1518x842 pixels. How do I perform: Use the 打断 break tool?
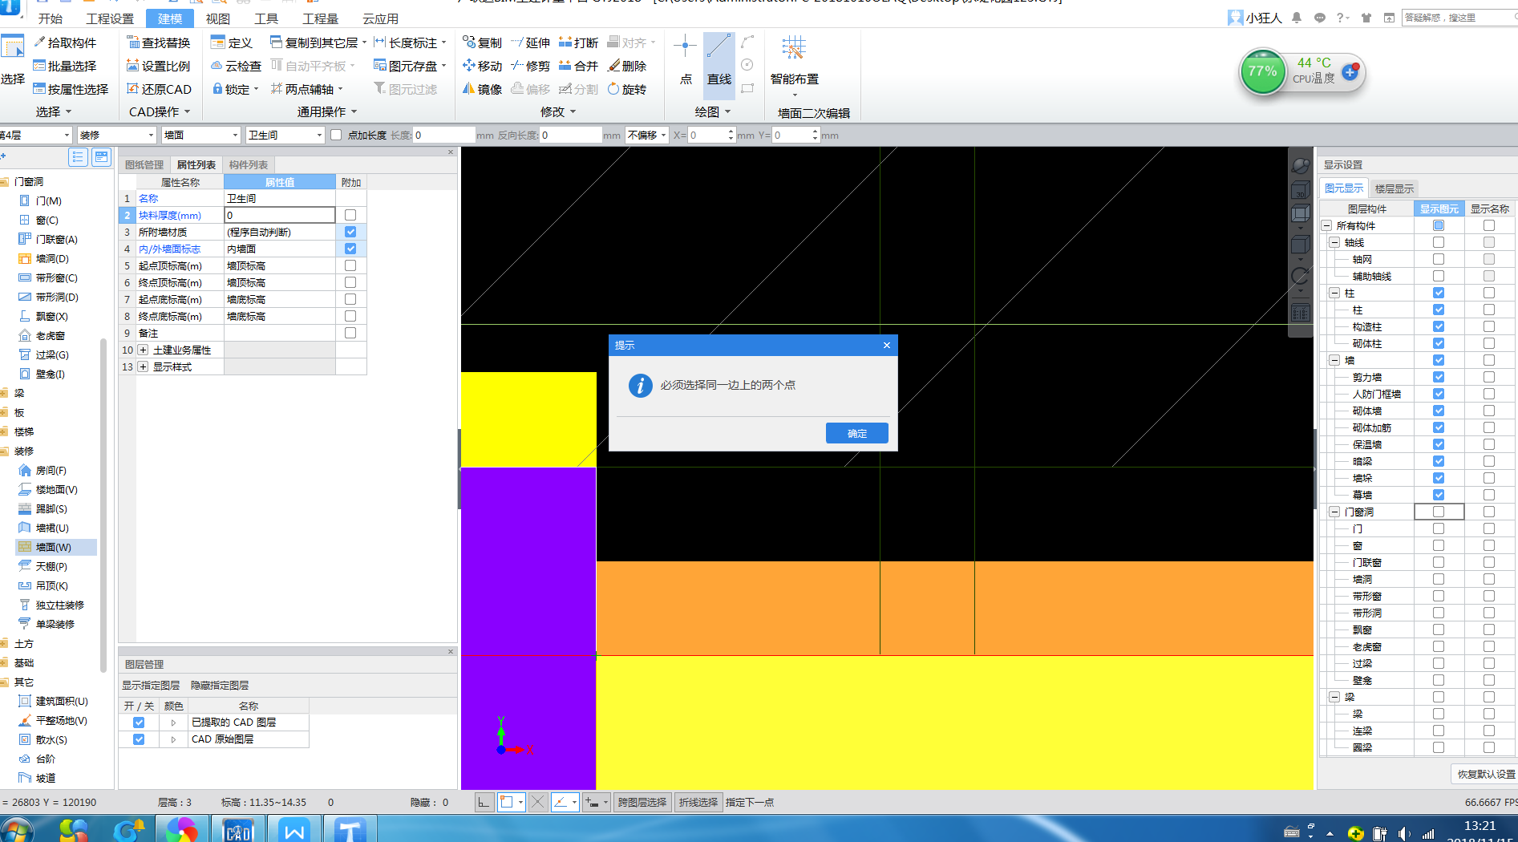pyautogui.click(x=578, y=43)
